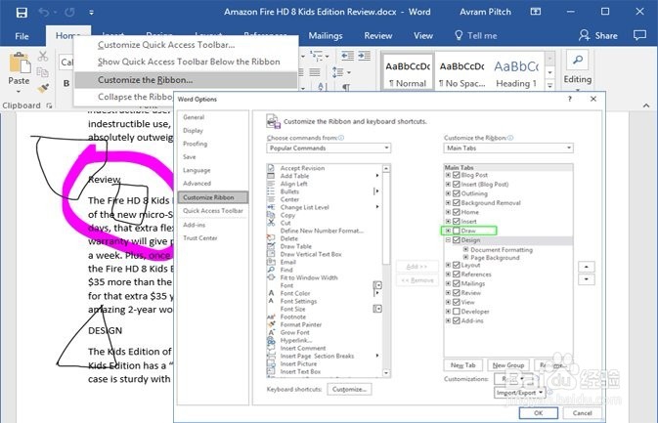Open Customize the Ribbon Main Tabs dropdown
Image resolution: width=658 pixels, height=423 pixels.
[508, 148]
